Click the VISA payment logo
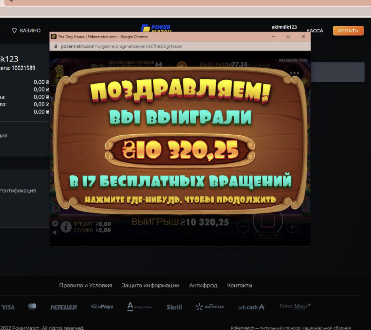Image resolution: width=371 pixels, height=330 pixels. pos(8,307)
